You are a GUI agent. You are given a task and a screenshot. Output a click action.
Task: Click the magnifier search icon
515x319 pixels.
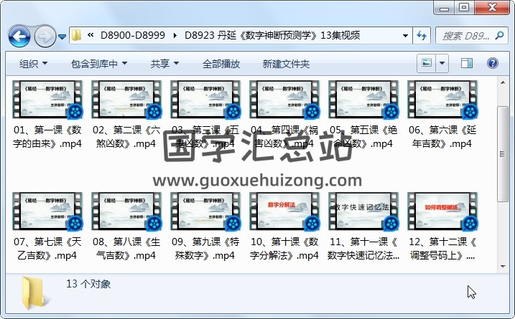click(499, 35)
